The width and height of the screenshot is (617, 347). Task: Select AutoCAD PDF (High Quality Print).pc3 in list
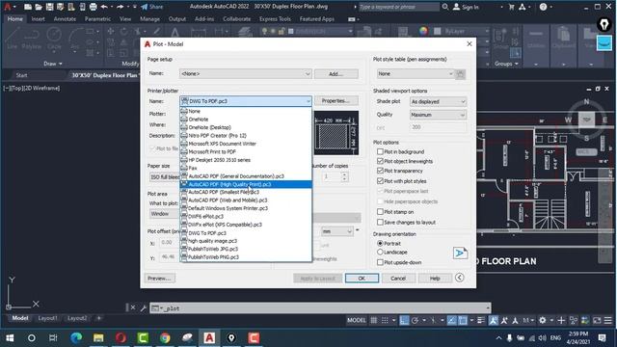[x=246, y=184]
